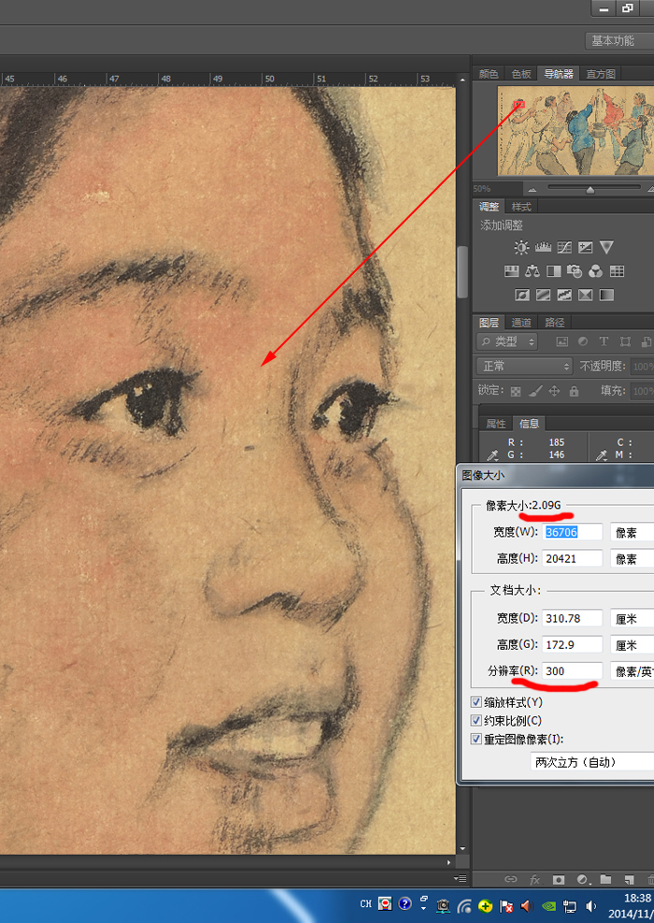Viewport: 654px width, 923px height.
Task: Create a new layer
Action: pyautogui.click(x=629, y=879)
